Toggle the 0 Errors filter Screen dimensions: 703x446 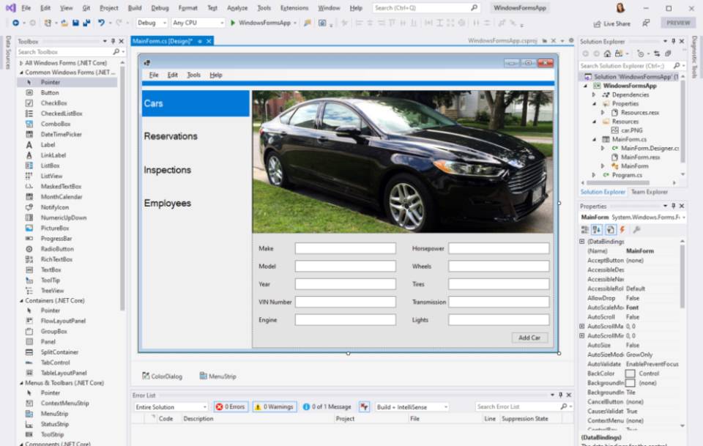pyautogui.click(x=231, y=406)
